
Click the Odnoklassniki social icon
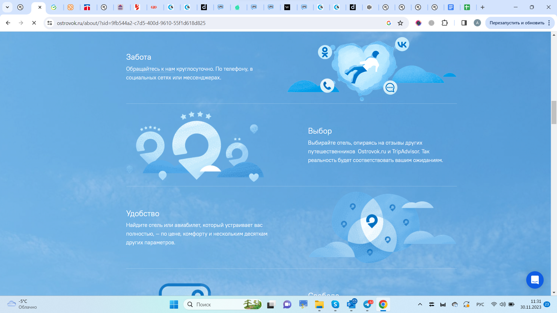325,52
